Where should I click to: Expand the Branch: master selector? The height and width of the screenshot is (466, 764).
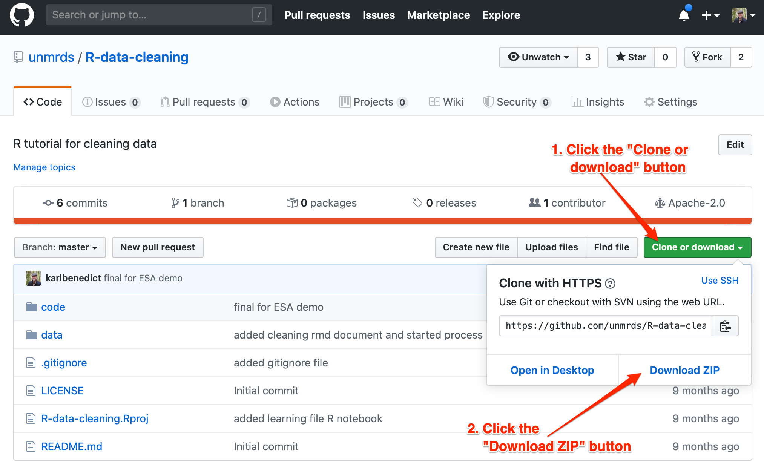(60, 247)
